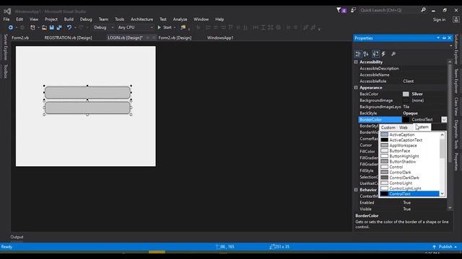Open the Edit menu
The image size is (462, 259).
coord(19,19)
